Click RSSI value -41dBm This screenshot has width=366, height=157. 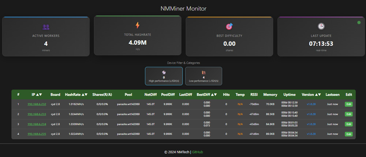[x=254, y=134]
